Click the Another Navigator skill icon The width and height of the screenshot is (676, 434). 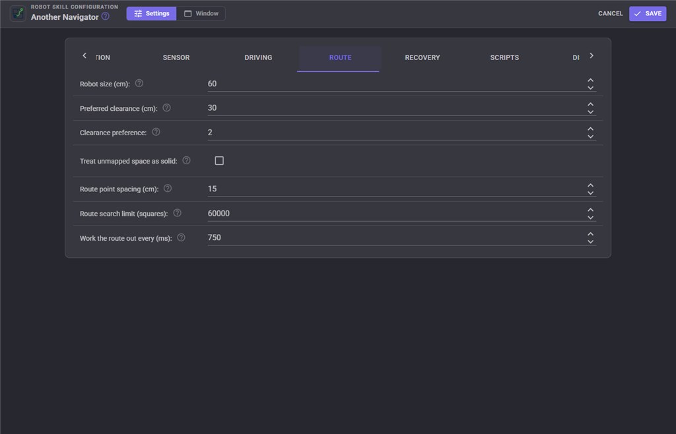click(18, 13)
